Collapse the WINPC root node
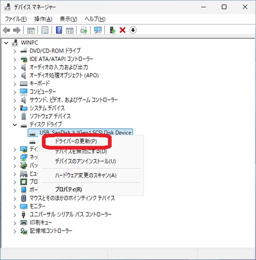Screen dimensions: 256x260 pos(6,43)
